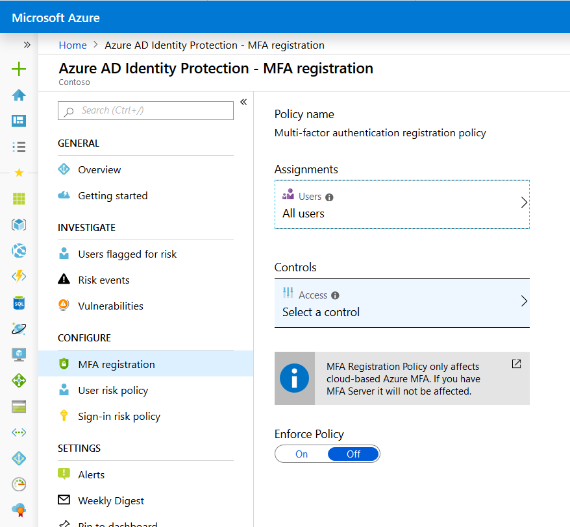570x527 pixels.
Task: Open the Virtual networks arrows icon
Action: [x=19, y=432]
